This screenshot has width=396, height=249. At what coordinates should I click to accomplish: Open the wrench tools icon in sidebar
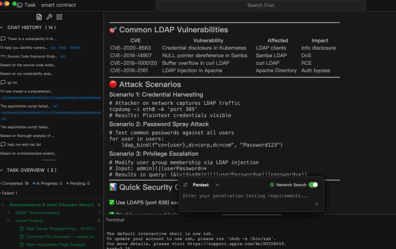[49, 17]
